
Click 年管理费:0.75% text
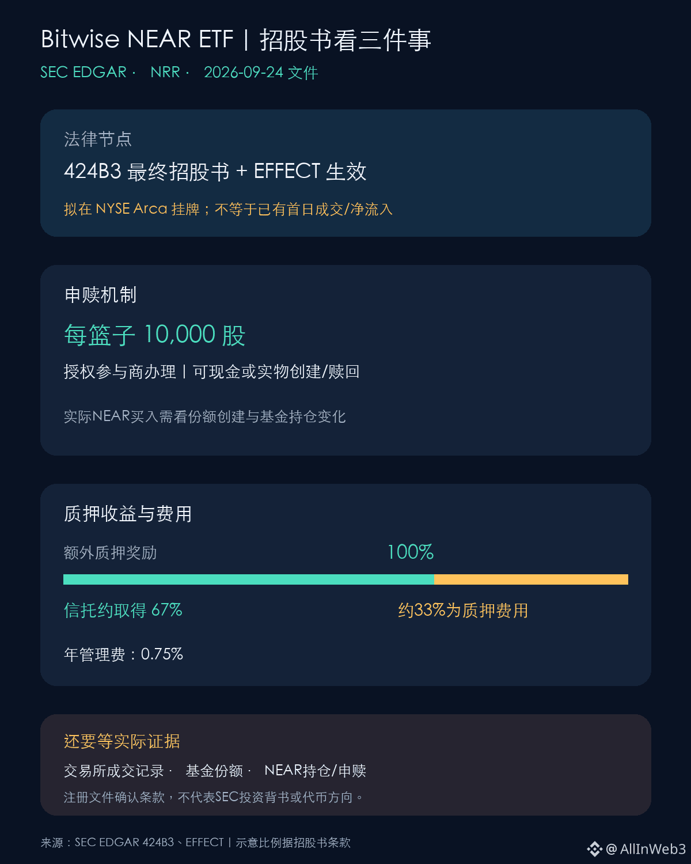(x=123, y=654)
